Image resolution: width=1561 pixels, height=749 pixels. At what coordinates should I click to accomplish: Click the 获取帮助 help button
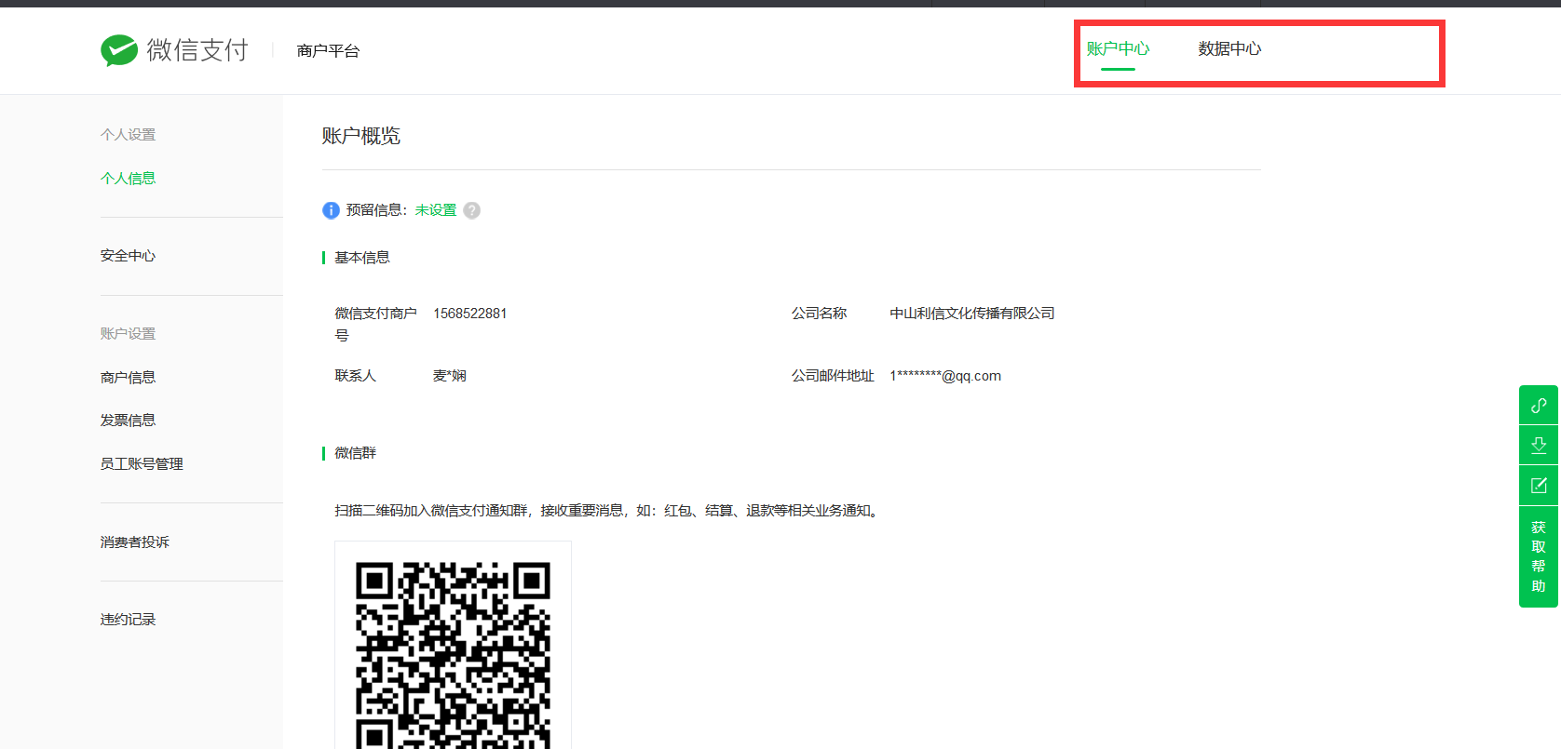(1539, 556)
